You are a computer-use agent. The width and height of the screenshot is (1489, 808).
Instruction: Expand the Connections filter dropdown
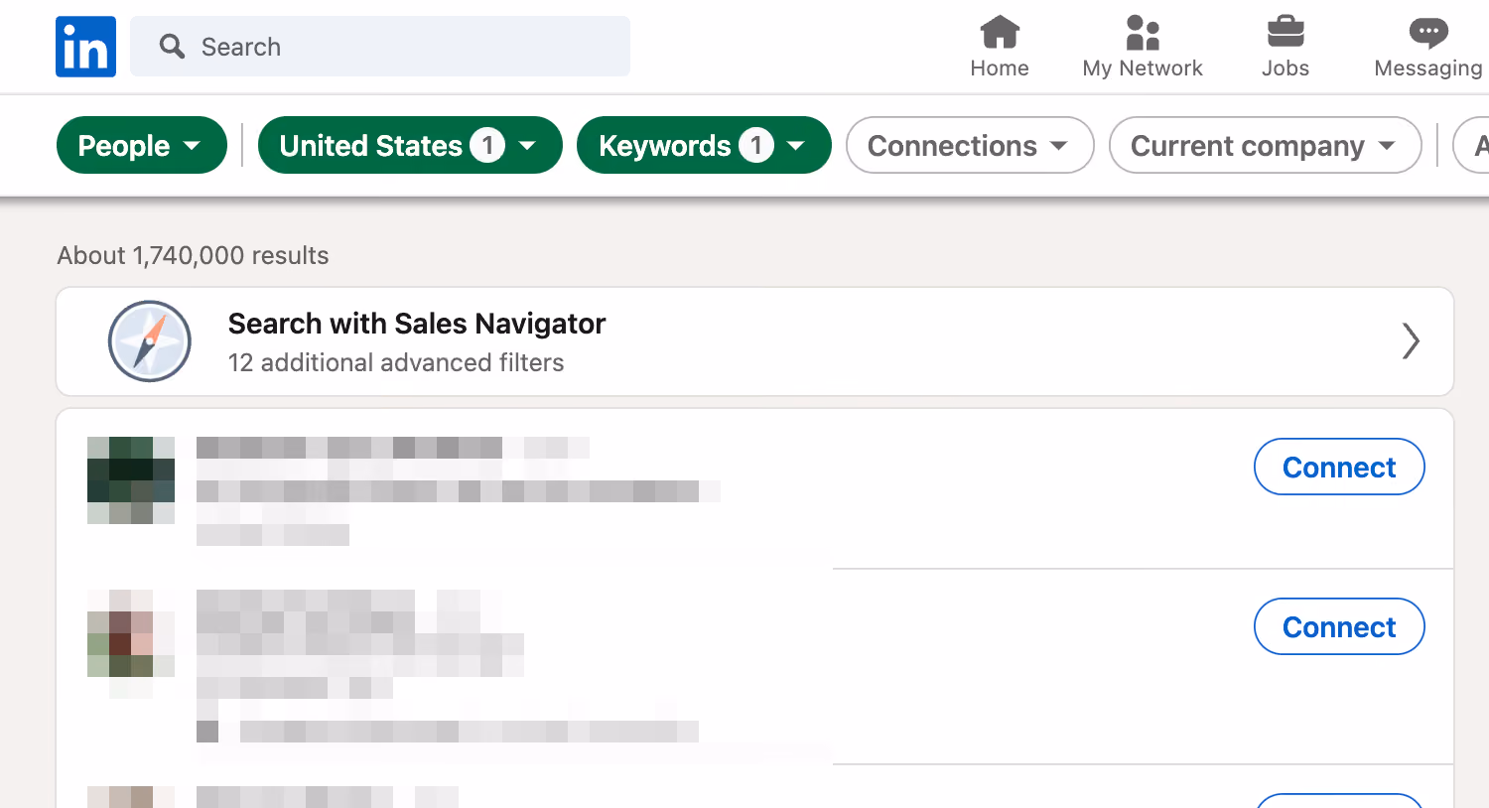pyautogui.click(x=970, y=145)
